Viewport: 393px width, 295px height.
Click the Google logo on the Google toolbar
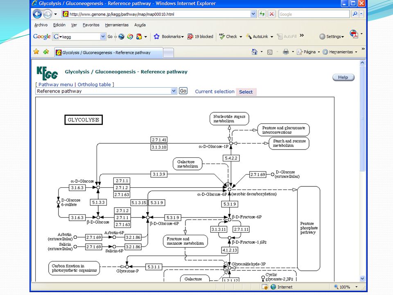click(x=42, y=36)
